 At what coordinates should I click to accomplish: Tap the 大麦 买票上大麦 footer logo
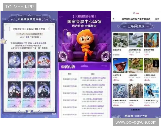[x=136, y=116]
